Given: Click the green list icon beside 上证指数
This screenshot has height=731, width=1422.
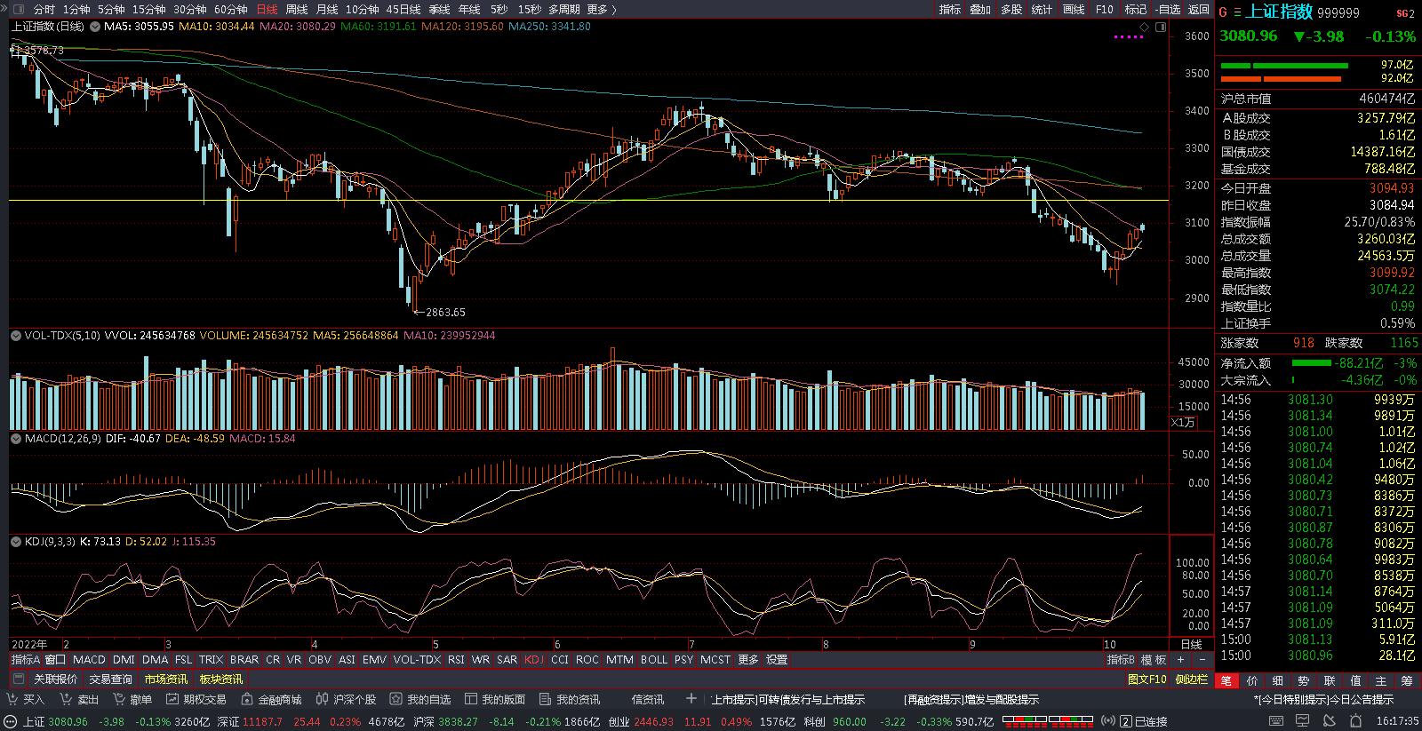Looking at the screenshot, I should pos(1237,12).
